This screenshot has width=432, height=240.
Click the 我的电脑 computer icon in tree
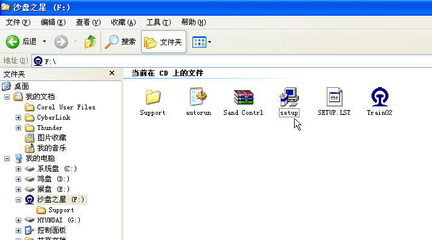point(19,158)
